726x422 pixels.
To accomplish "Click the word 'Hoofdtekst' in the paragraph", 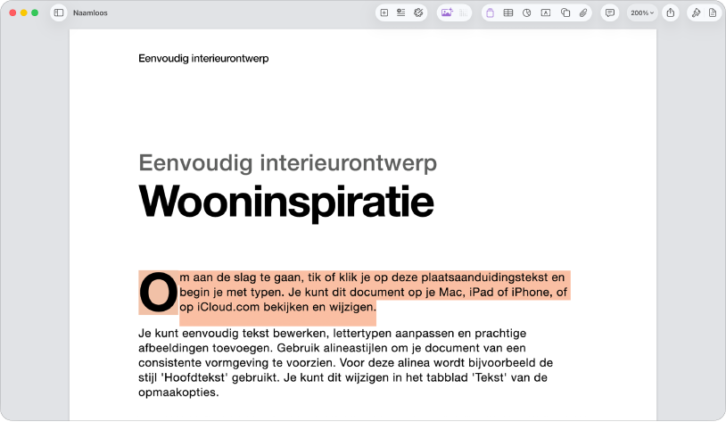I will [x=194, y=377].
